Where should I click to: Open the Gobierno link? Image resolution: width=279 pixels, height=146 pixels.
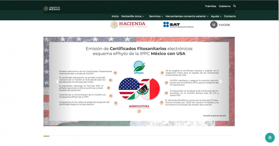tap(225, 6)
